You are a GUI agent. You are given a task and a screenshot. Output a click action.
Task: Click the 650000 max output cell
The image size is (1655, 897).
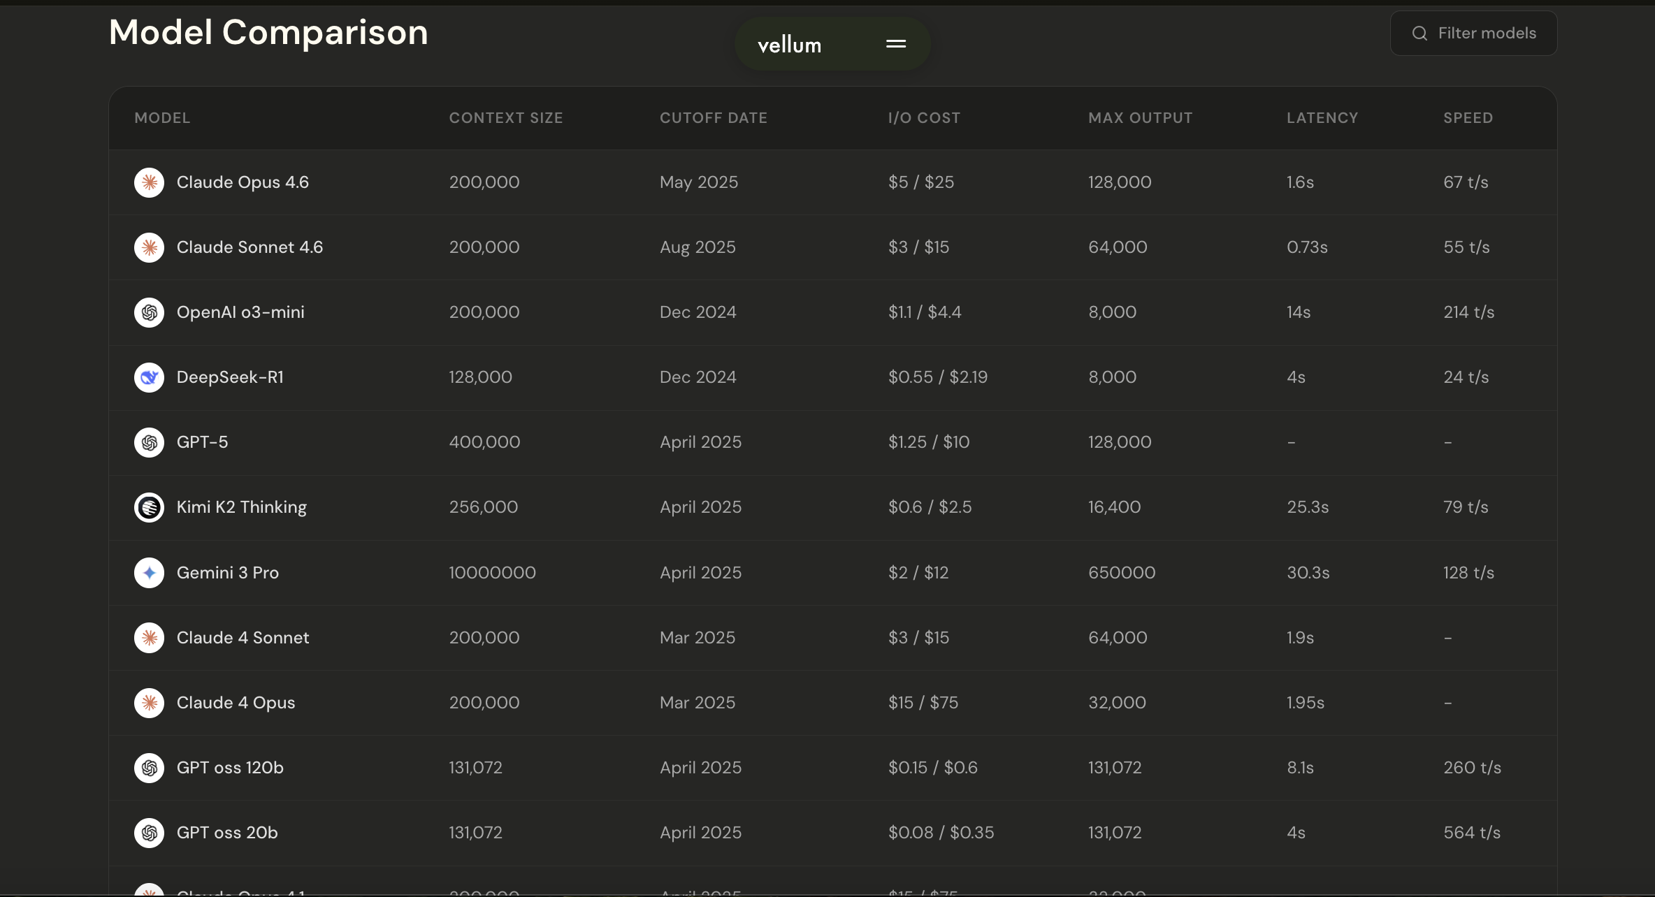1122,573
